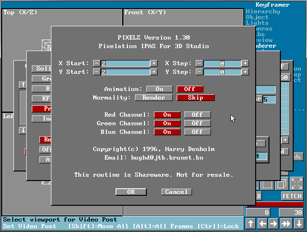The image size is (307, 232).
Task: Set Normality to Render
Action: [x=154, y=98]
